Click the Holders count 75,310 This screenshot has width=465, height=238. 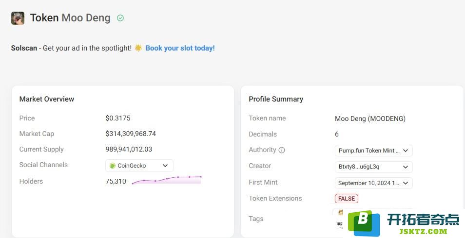(116, 181)
